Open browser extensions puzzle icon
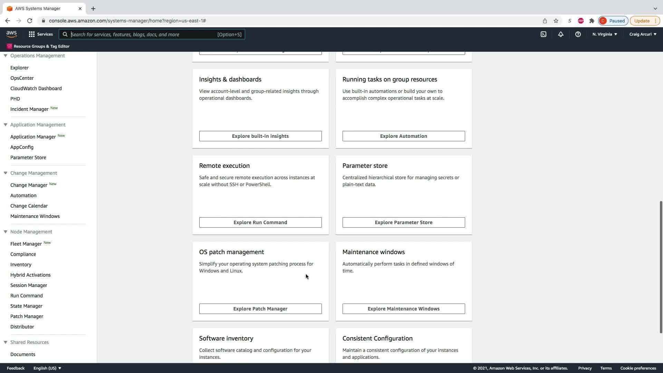 [592, 21]
